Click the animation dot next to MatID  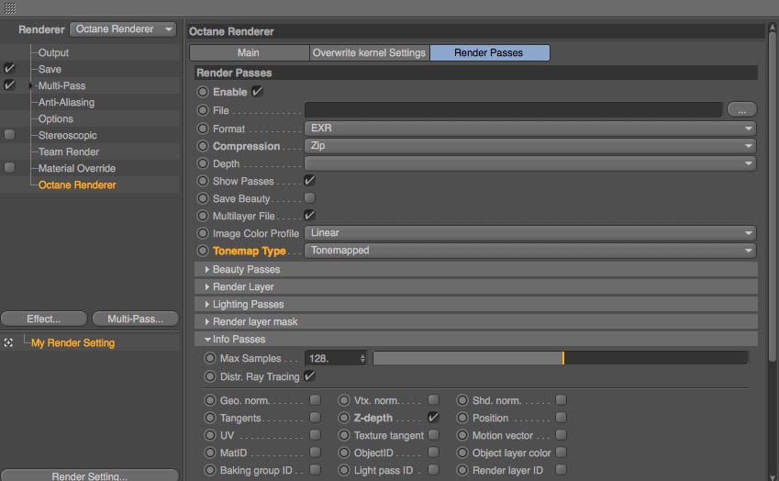[x=210, y=453]
